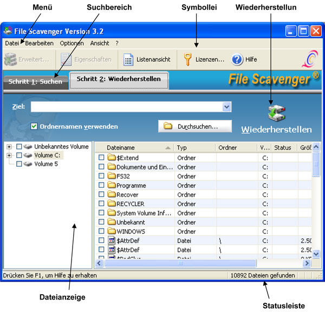Click the drive icon next to Volume C:
This screenshot has height=312, width=325.
click(28, 155)
